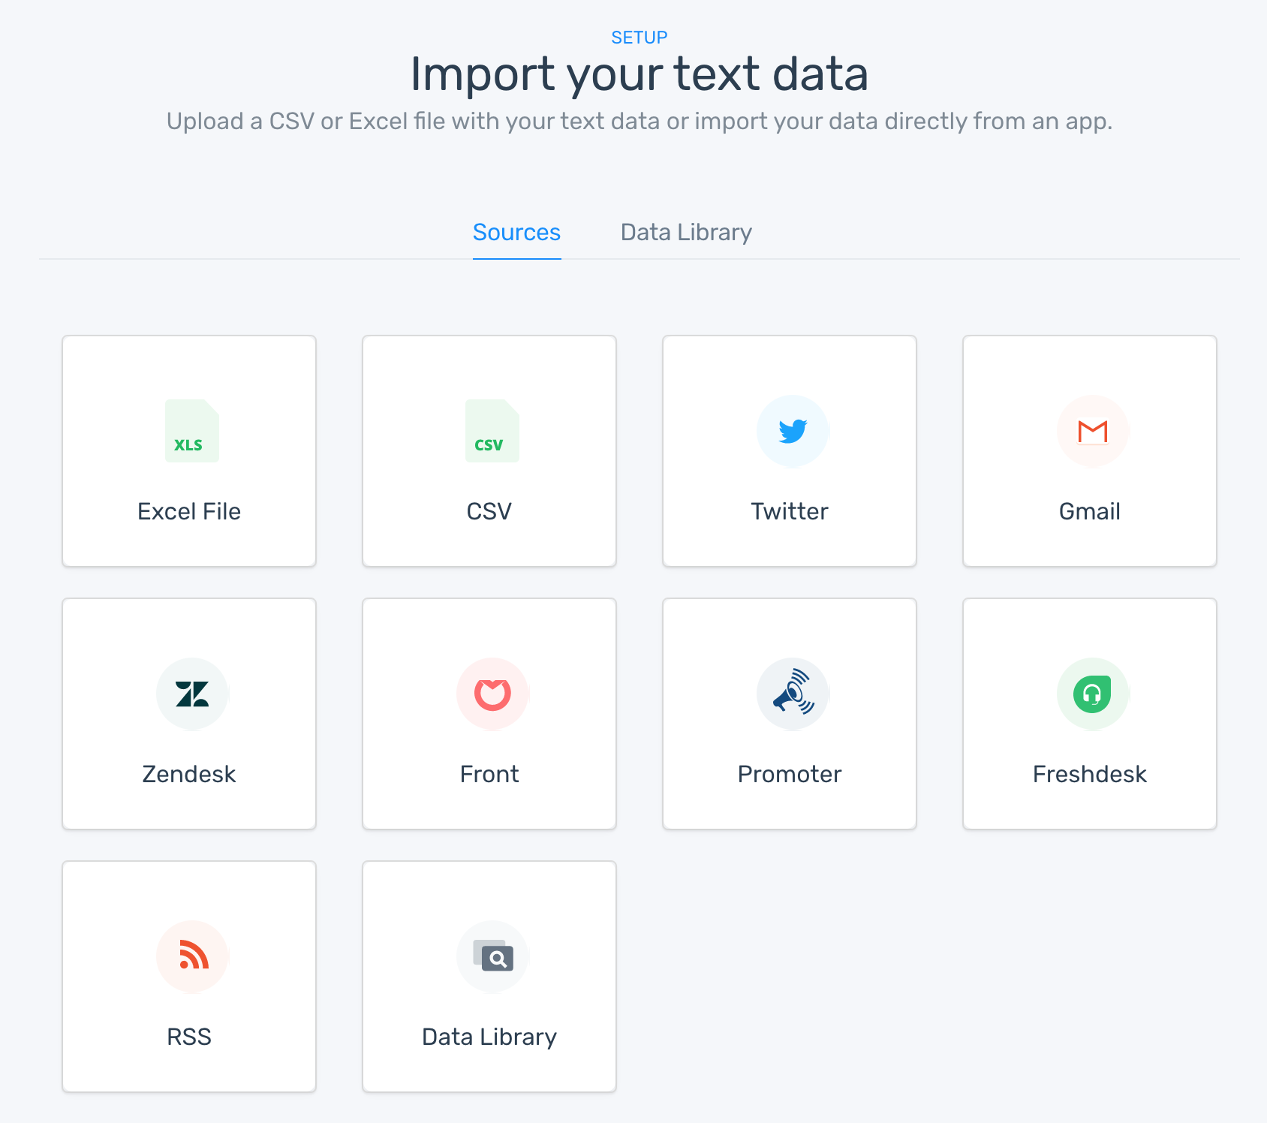Select the Front heart-shaped icon
This screenshot has width=1267, height=1123.
[492, 694]
